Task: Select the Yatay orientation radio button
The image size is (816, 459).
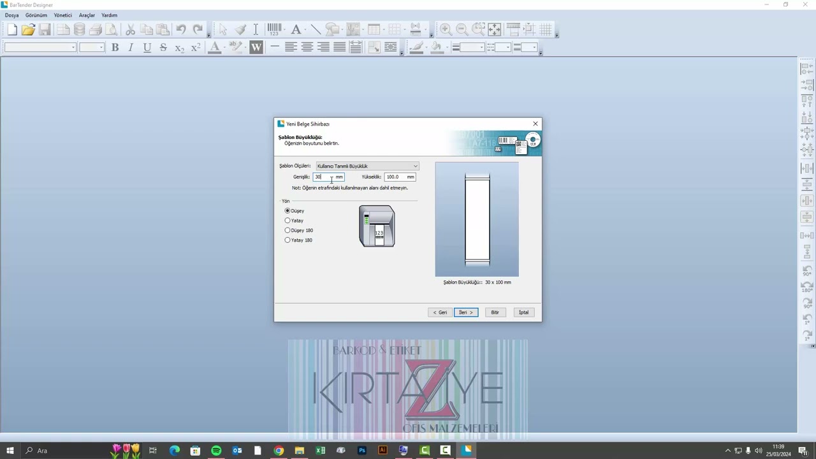Action: click(x=288, y=221)
